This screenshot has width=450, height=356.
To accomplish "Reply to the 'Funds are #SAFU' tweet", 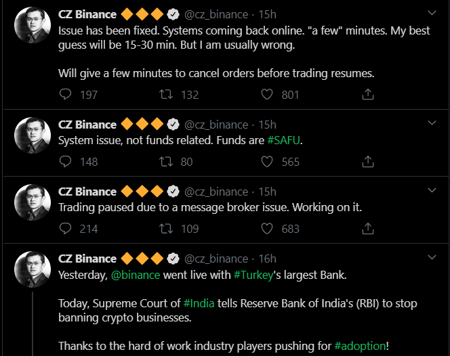I will [x=65, y=161].
